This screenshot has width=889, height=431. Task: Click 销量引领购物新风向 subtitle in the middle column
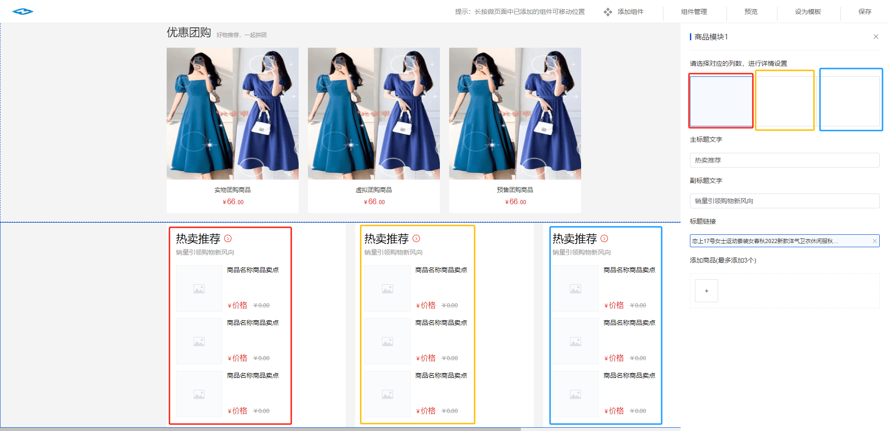pos(394,252)
